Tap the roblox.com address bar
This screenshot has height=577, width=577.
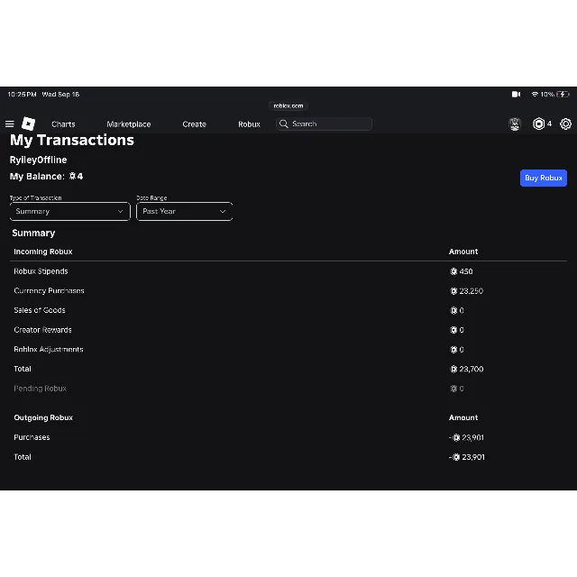click(288, 106)
